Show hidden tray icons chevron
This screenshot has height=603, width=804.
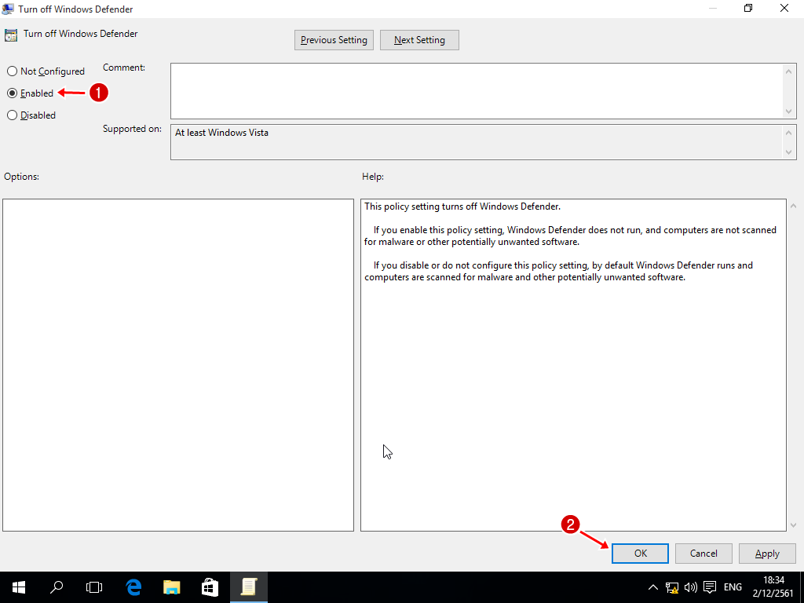653,587
